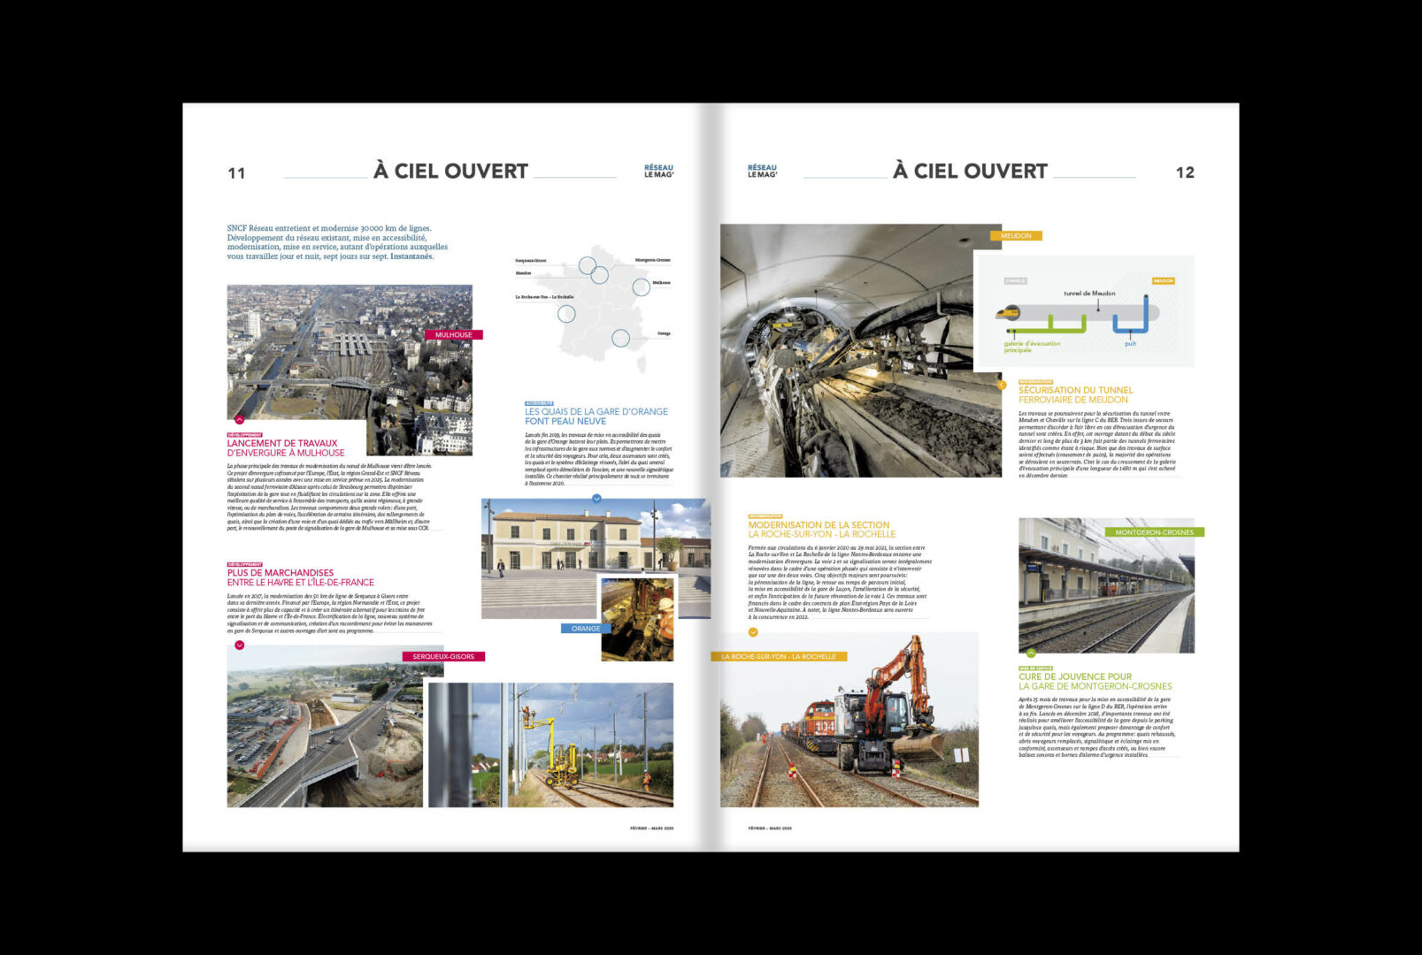
Task: Click the blue 'puit' diagram label
Action: point(1130,344)
